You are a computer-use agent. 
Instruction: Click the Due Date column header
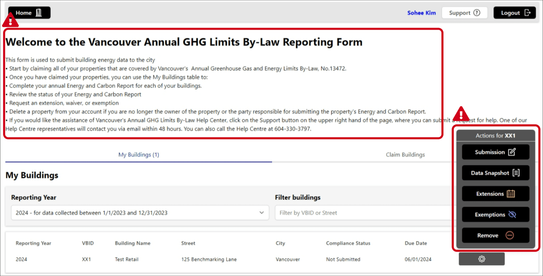(x=416, y=243)
